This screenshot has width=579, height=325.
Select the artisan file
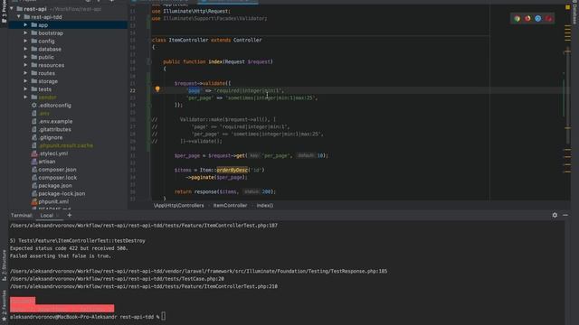point(47,162)
